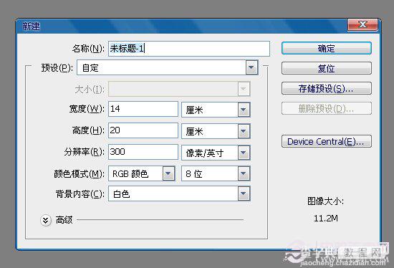Open the resolution unit dropdown 像素/英寸
Image resolution: width=394 pixels, height=268 pixels.
pos(216,153)
